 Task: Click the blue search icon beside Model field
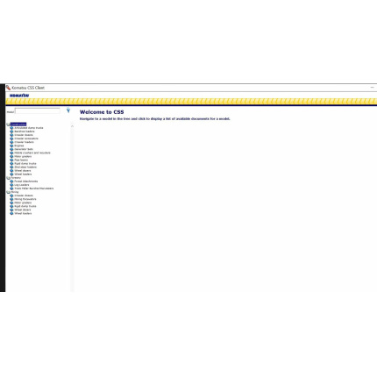(x=68, y=110)
